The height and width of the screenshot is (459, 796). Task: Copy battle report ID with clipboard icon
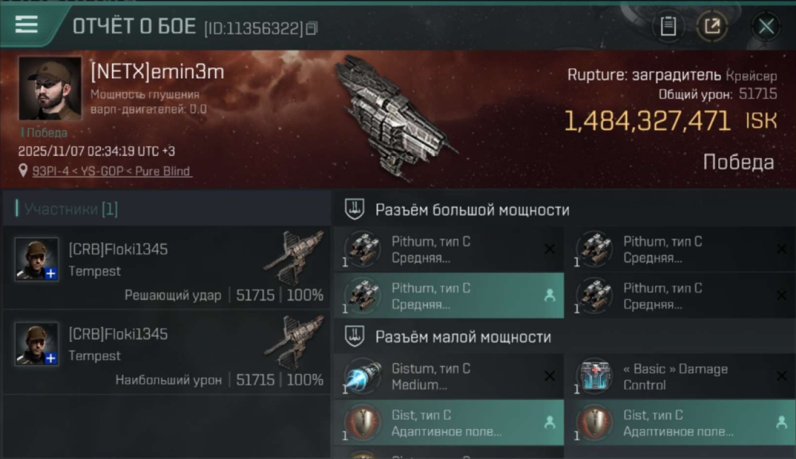click(312, 28)
